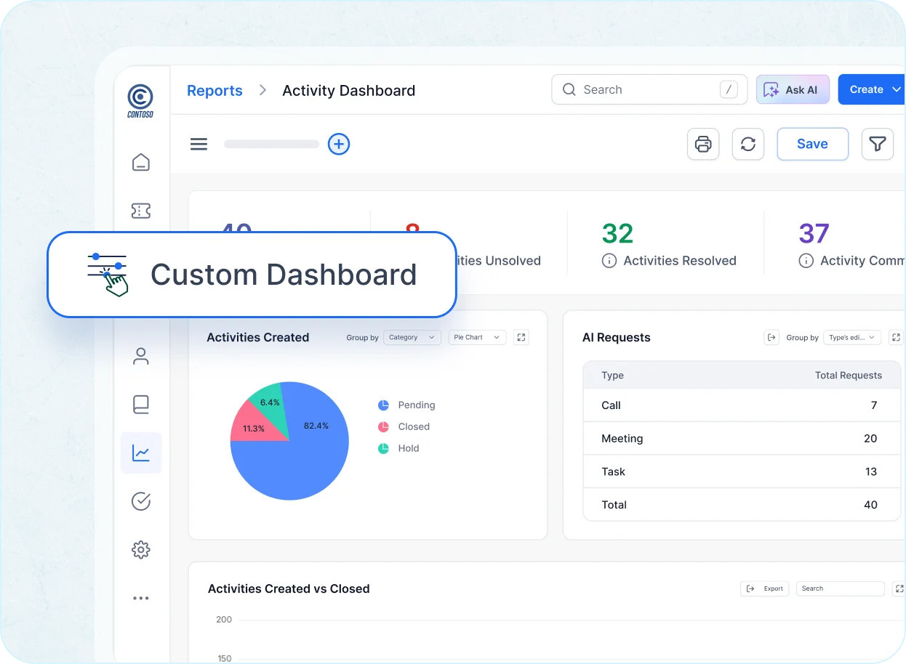Click the 37 Activity Comm count
This screenshot has width=906, height=664.
pos(814,233)
